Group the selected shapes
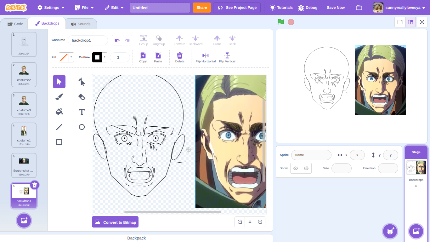Screen dimensions: 430x242 point(144,40)
